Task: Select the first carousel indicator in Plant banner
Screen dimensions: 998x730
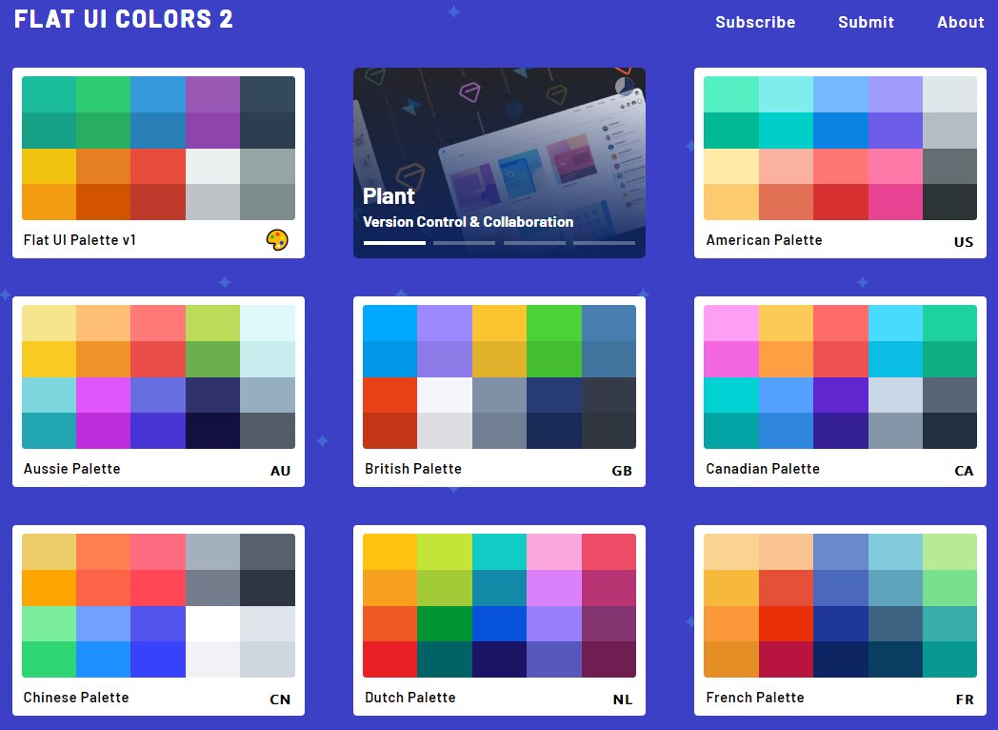Action: pyautogui.click(x=394, y=243)
